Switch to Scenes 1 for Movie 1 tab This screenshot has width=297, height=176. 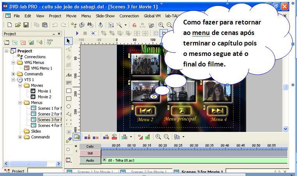pos(95,171)
